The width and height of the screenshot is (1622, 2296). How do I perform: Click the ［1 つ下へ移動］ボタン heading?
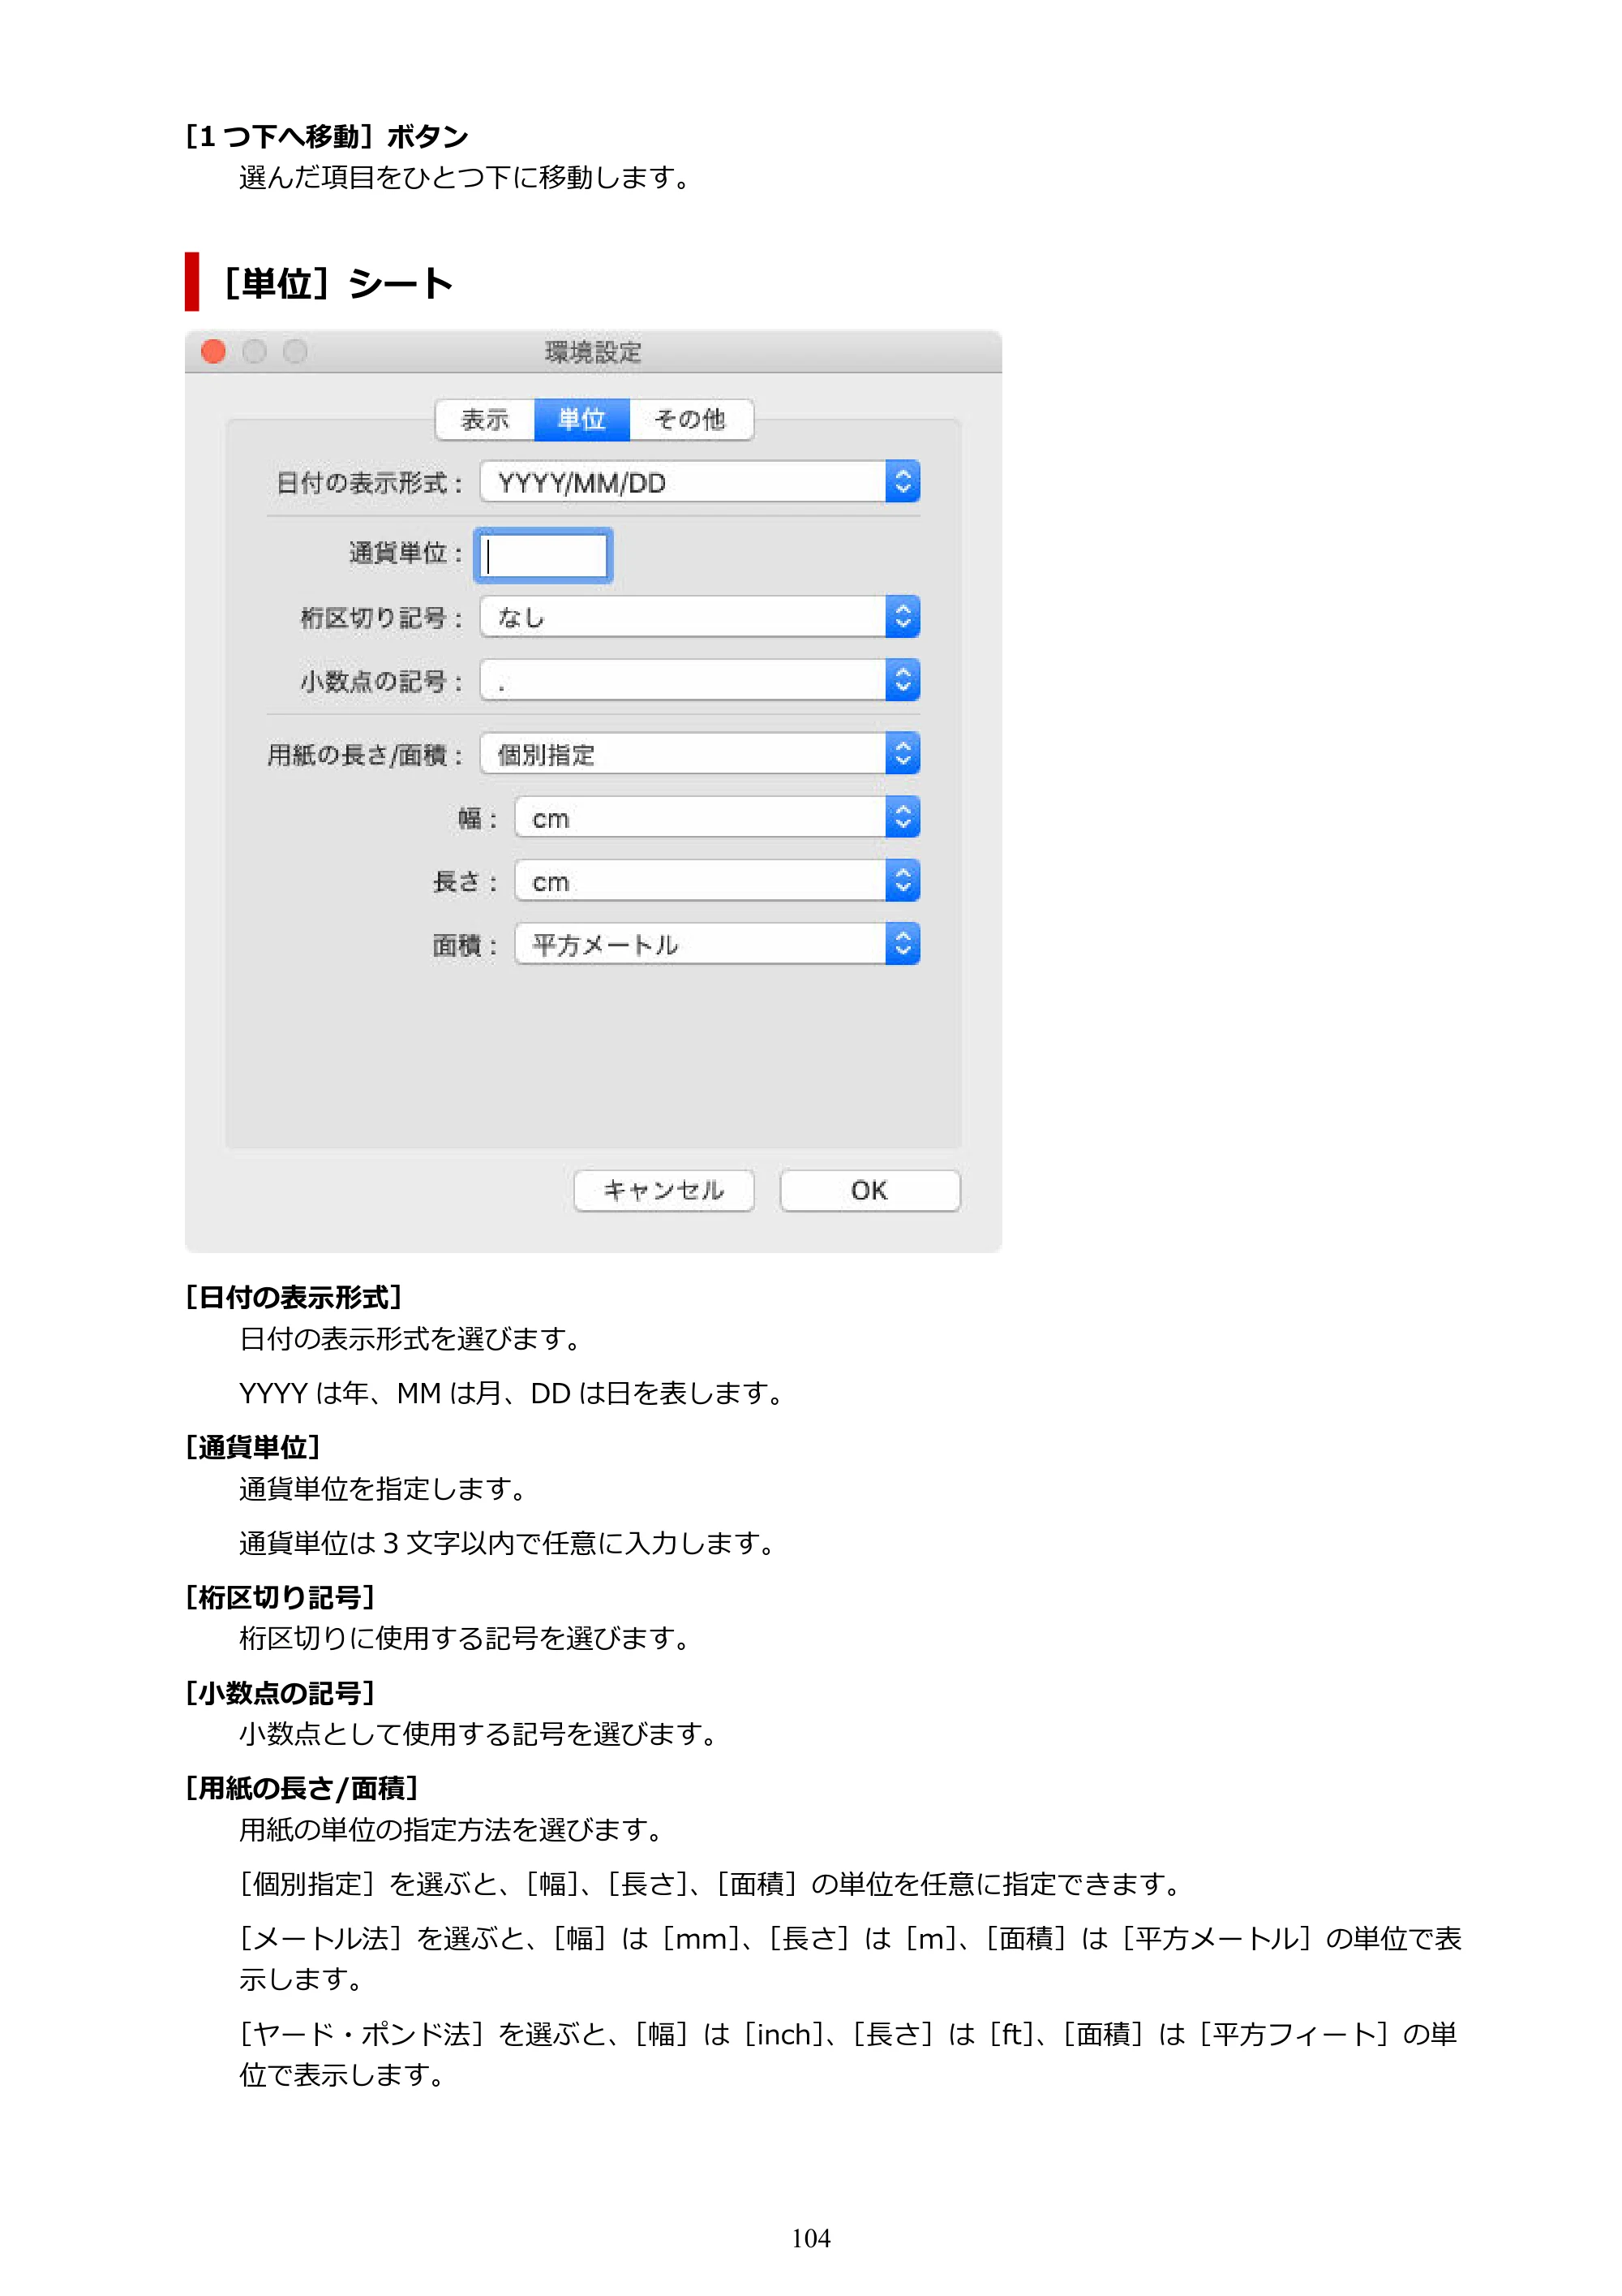click(327, 136)
